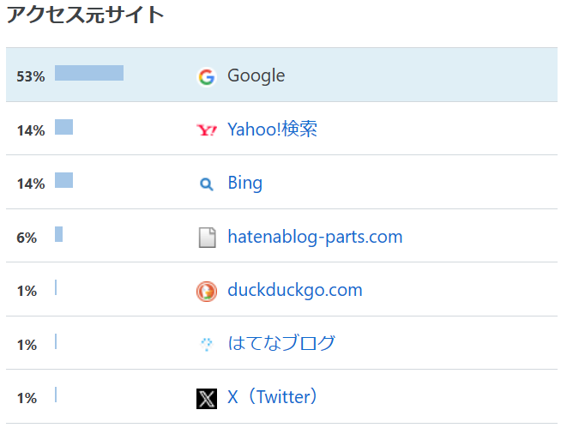Open the はてなブログ link
The width and height of the screenshot is (561, 428).
tap(281, 343)
